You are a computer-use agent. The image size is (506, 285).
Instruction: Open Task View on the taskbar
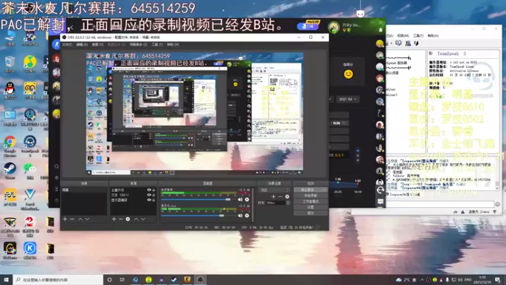click(x=122, y=279)
